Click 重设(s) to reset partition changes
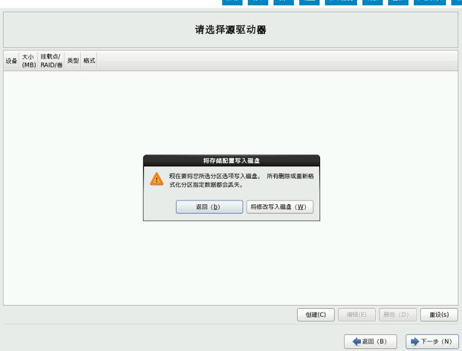 (439, 315)
